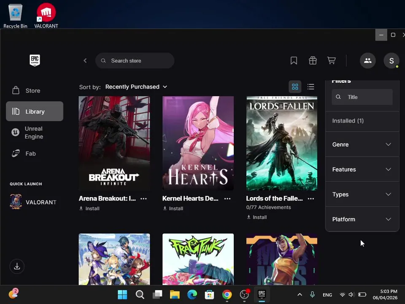The image size is (405, 304).
Task: Open the ENG language switcher
Action: pos(327,295)
